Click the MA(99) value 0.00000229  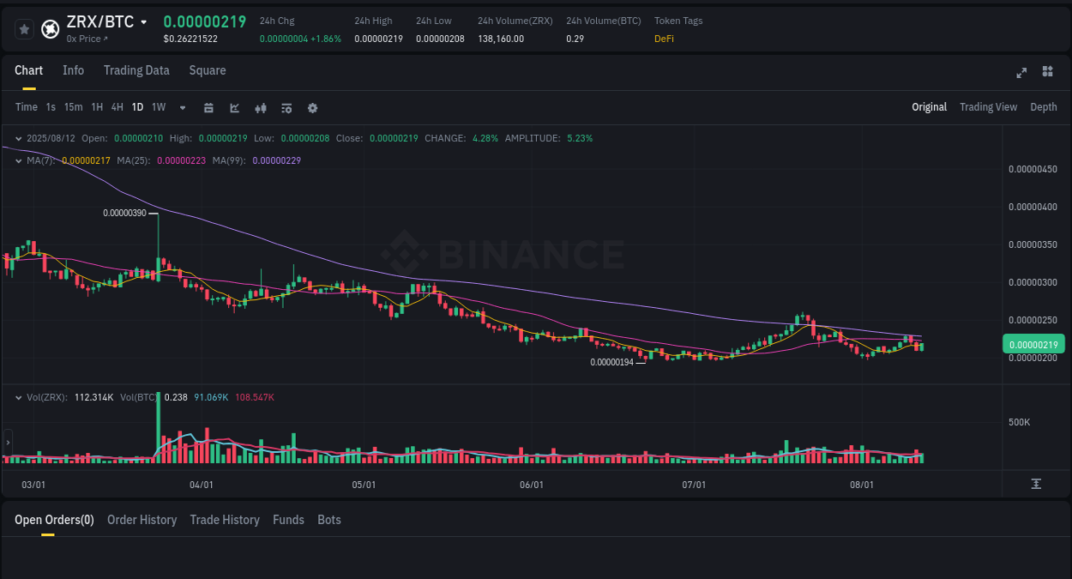276,160
